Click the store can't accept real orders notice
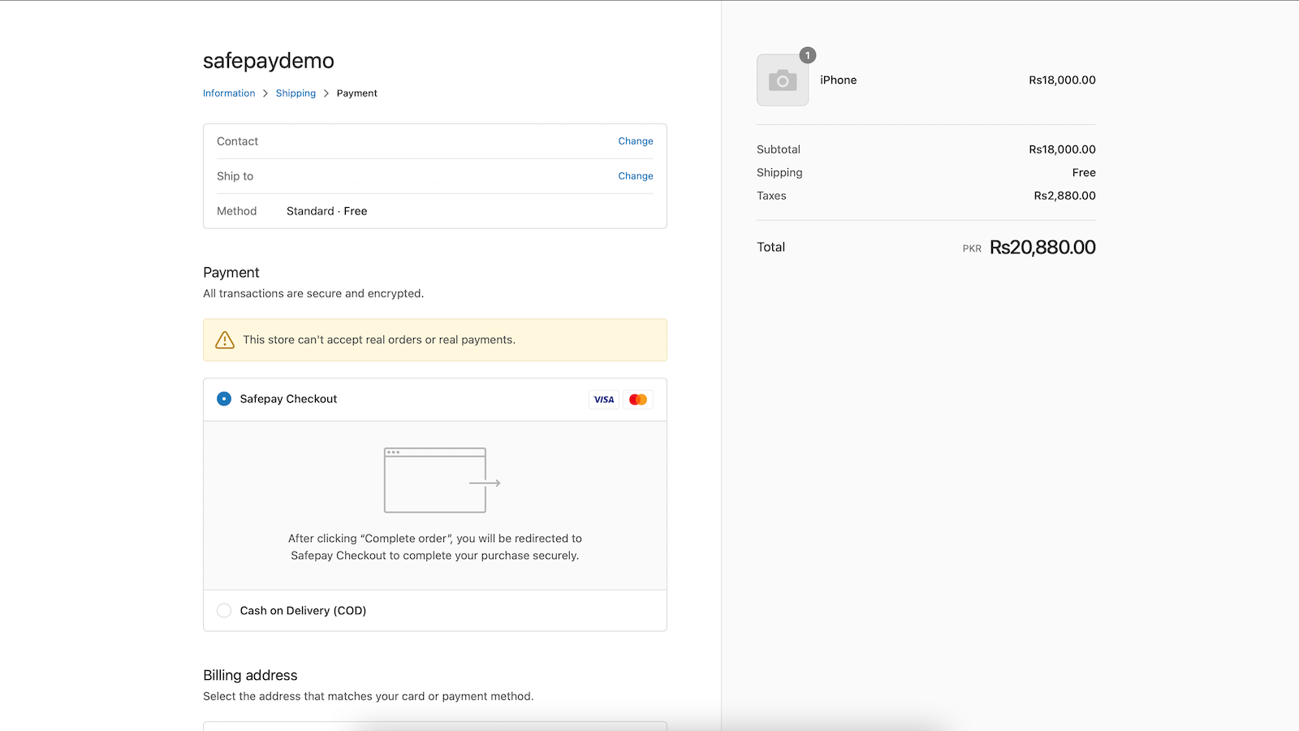Viewport: 1299px width, 731px height. point(435,340)
